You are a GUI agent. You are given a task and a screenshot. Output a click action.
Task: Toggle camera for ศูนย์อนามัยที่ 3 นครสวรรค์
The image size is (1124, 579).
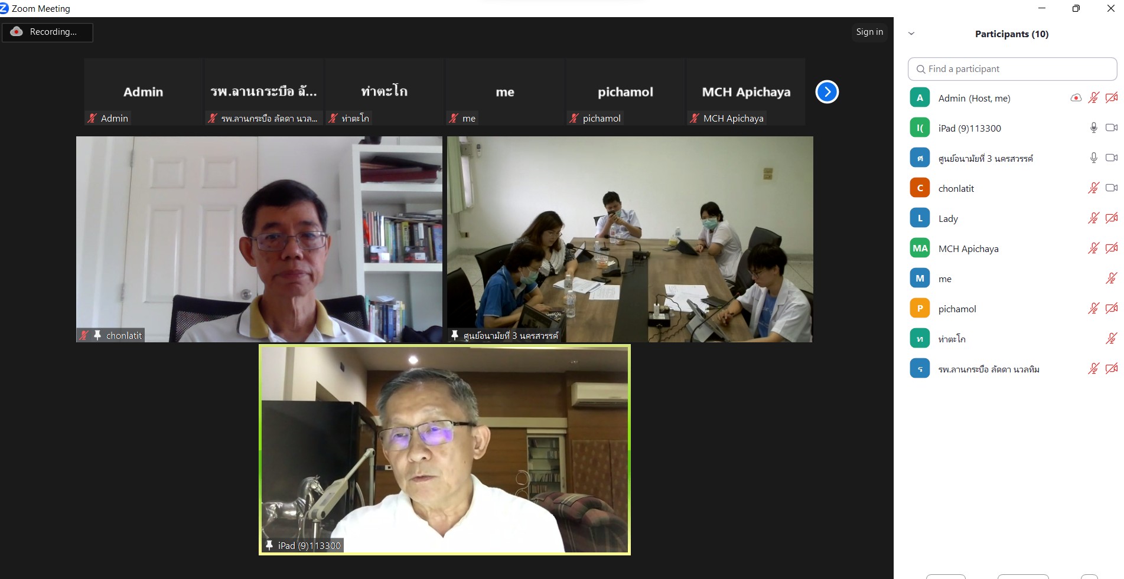(1111, 158)
